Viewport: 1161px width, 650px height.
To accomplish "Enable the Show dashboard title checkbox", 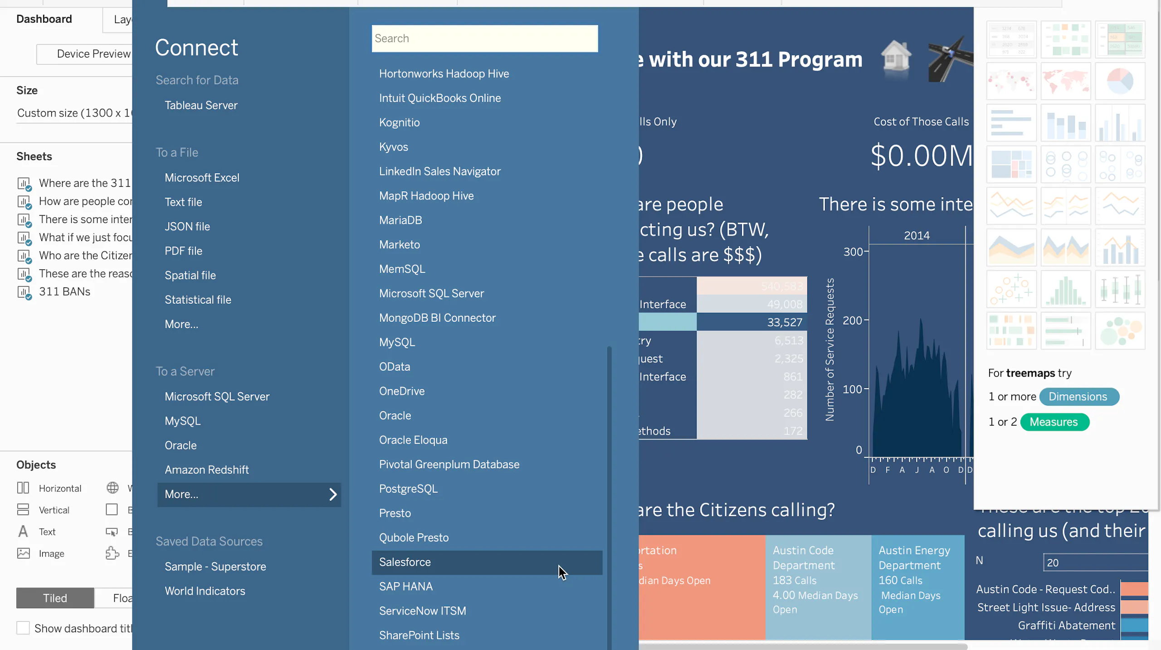I will click(x=23, y=628).
